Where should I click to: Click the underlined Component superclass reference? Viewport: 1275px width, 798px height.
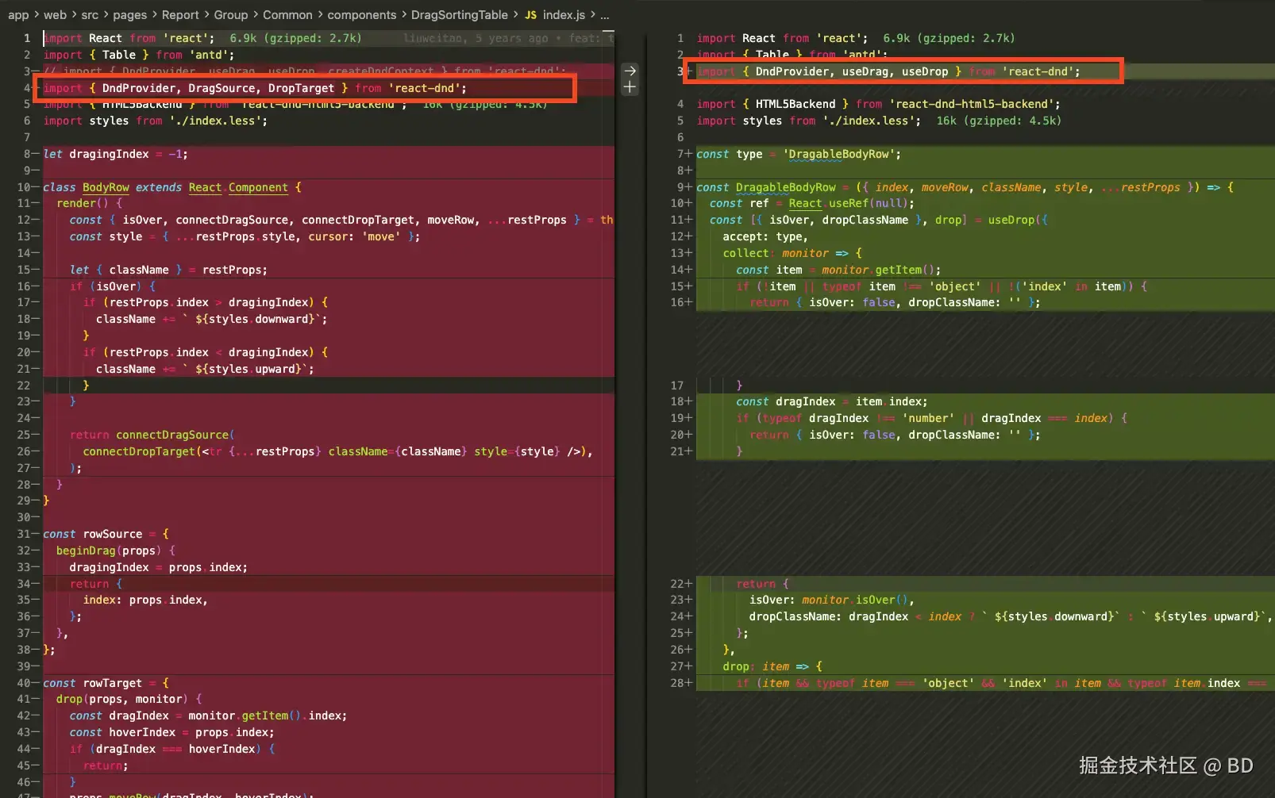click(x=258, y=187)
